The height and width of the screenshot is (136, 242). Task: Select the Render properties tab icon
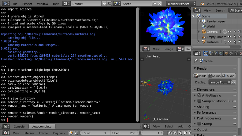(x=205, y=53)
